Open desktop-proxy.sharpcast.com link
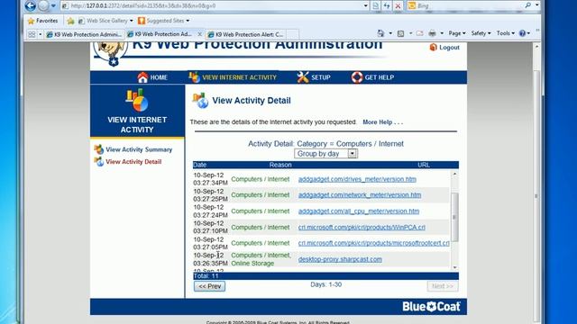577x324 pixels. [340, 259]
